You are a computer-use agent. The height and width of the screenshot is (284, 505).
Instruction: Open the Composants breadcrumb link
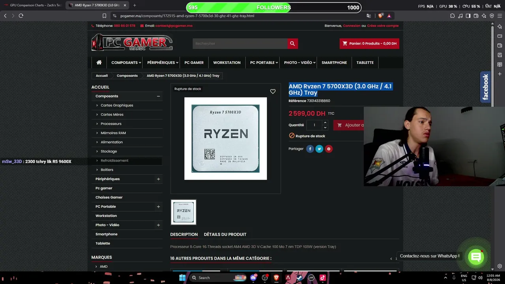(127, 76)
